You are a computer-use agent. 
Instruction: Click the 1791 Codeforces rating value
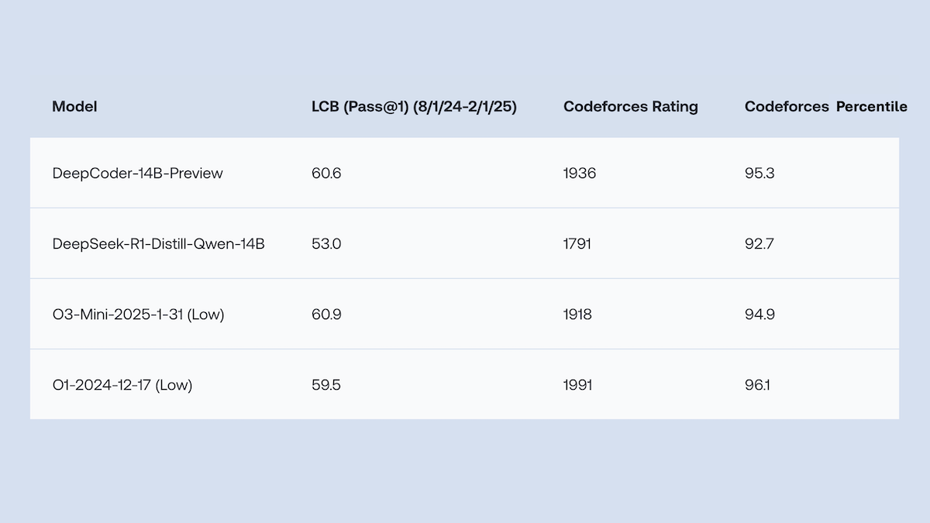[577, 244]
